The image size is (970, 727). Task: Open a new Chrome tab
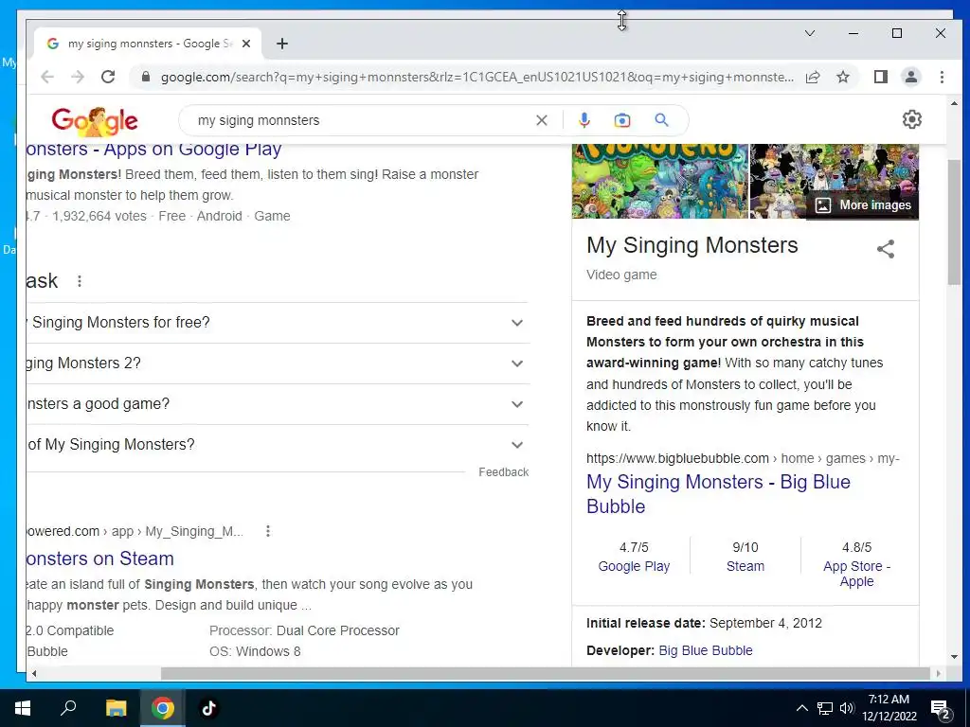click(282, 44)
